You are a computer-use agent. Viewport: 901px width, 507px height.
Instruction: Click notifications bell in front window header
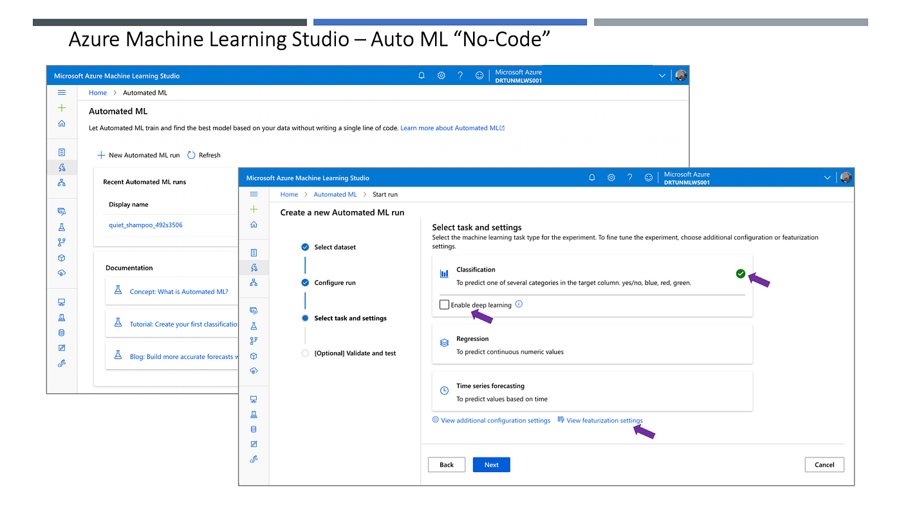point(592,178)
